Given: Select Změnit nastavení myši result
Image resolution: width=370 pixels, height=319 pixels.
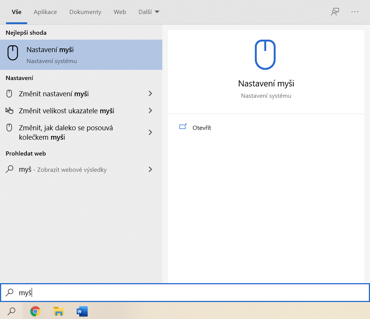Looking at the screenshot, I should pos(81,94).
